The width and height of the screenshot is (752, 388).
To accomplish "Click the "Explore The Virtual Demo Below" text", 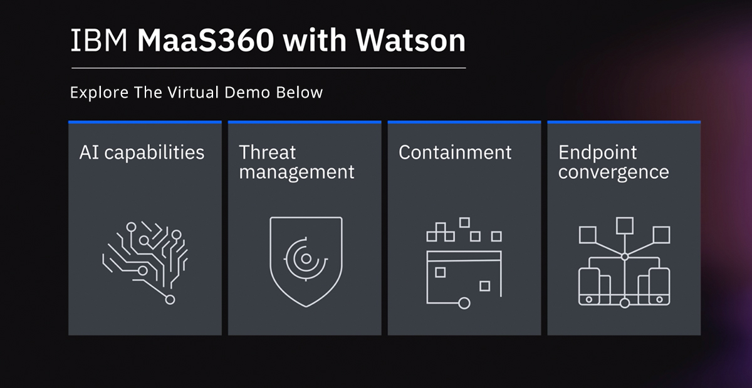I will coord(197,93).
